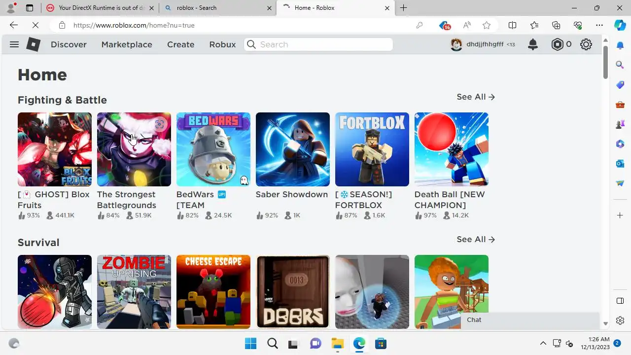Viewport: 631px width, 355px height.
Task: Close the Home - Roblox tab
Action: tap(387, 8)
